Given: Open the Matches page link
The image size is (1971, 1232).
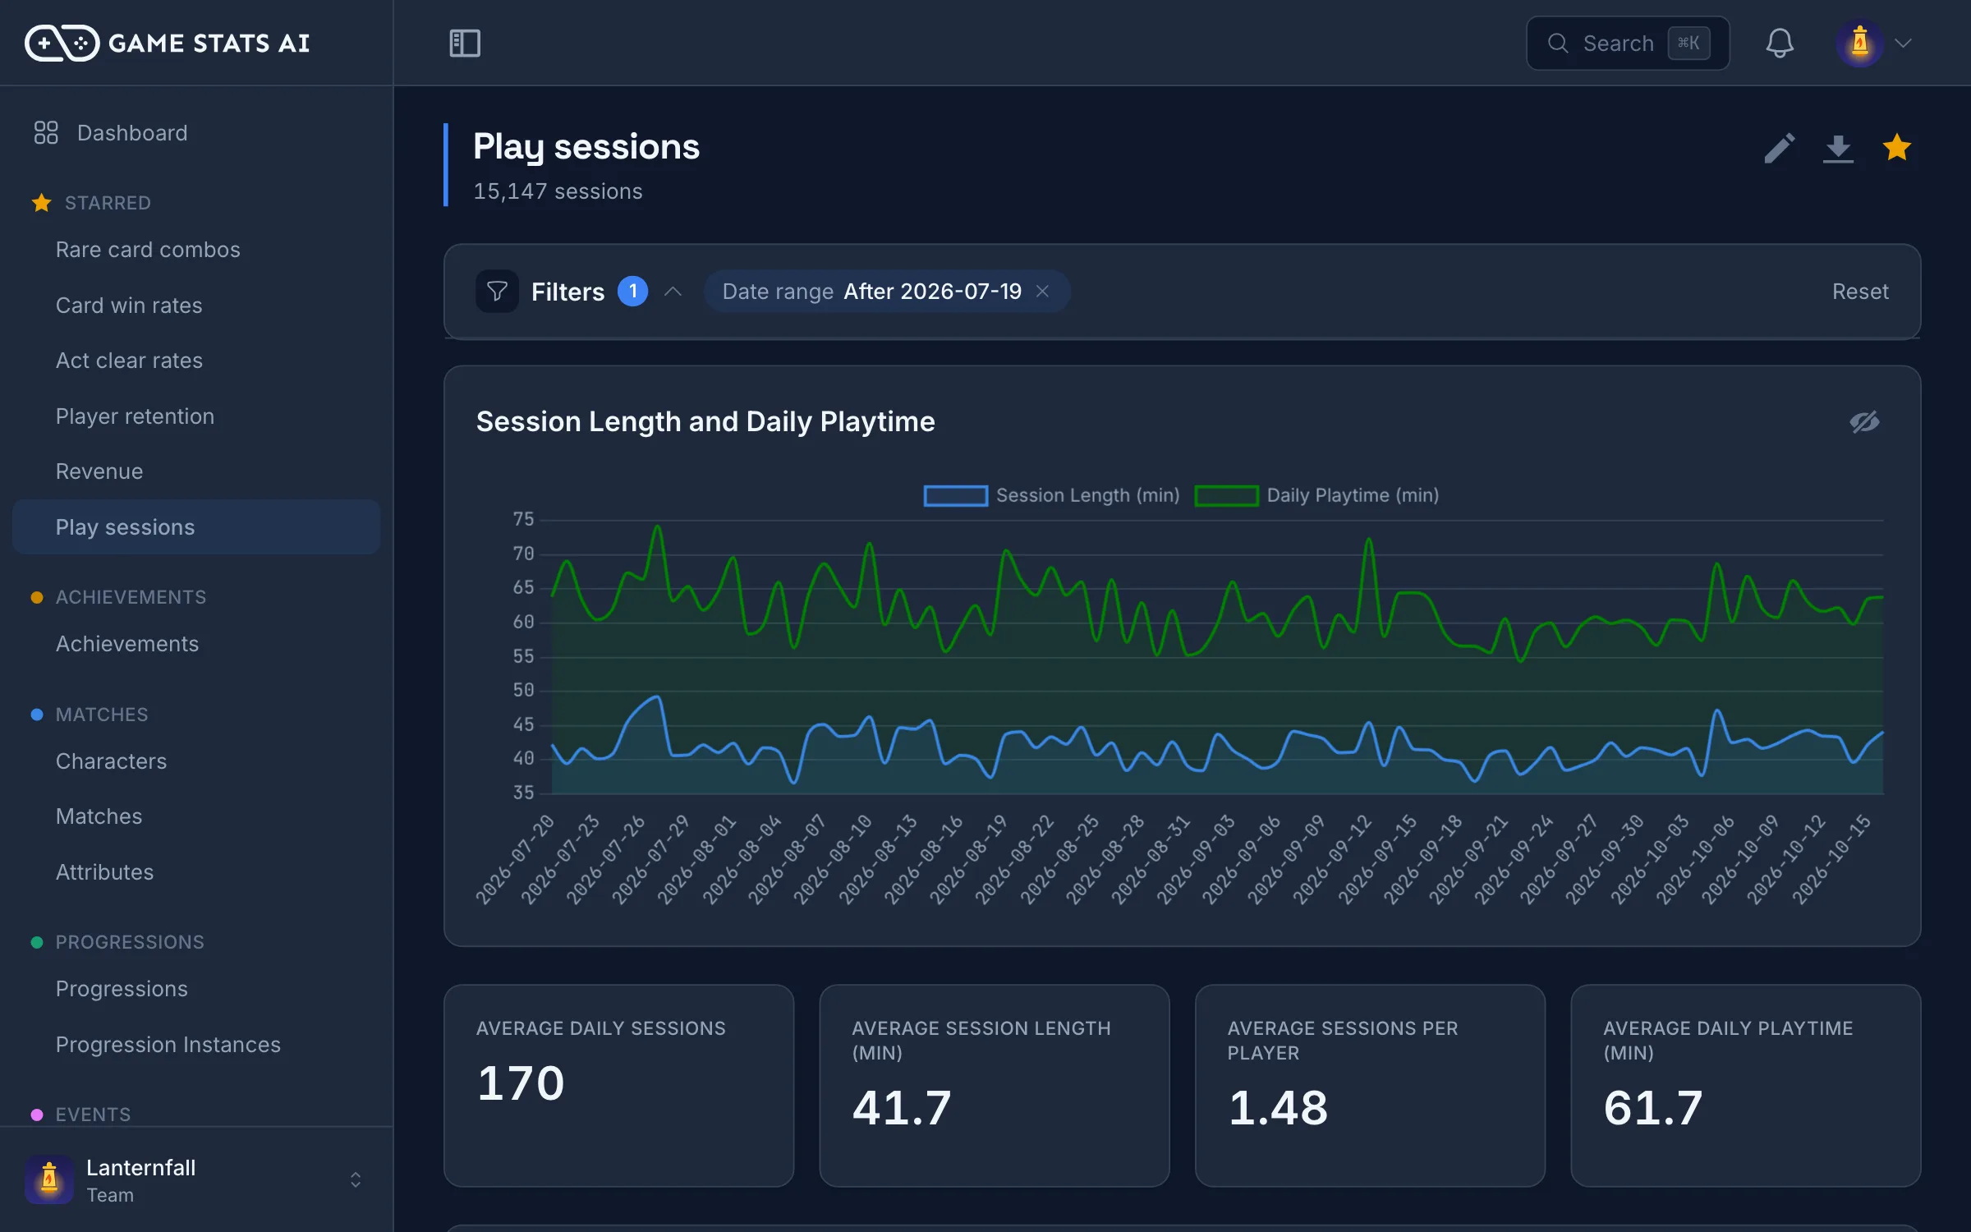Looking at the screenshot, I should click(197, 816).
